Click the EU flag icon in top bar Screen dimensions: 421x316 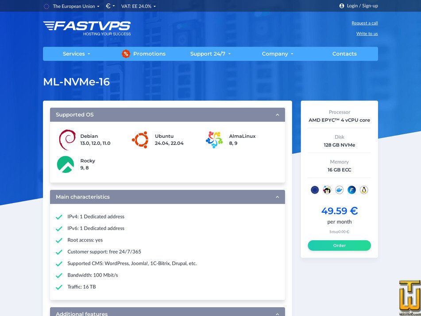[x=46, y=6]
